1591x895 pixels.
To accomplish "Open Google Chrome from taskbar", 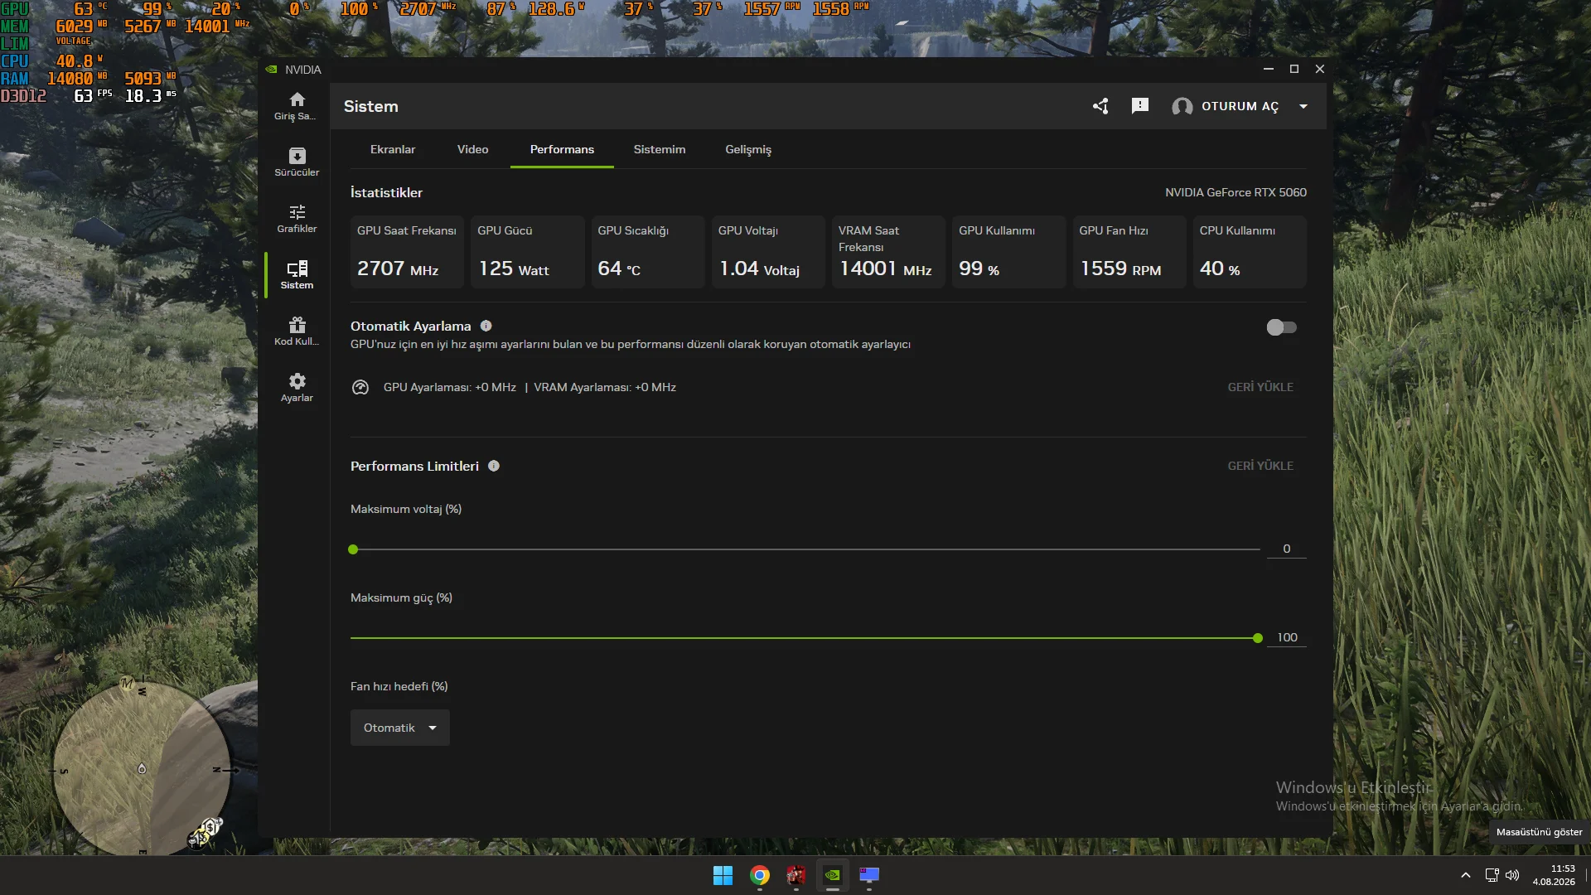I will (x=760, y=875).
